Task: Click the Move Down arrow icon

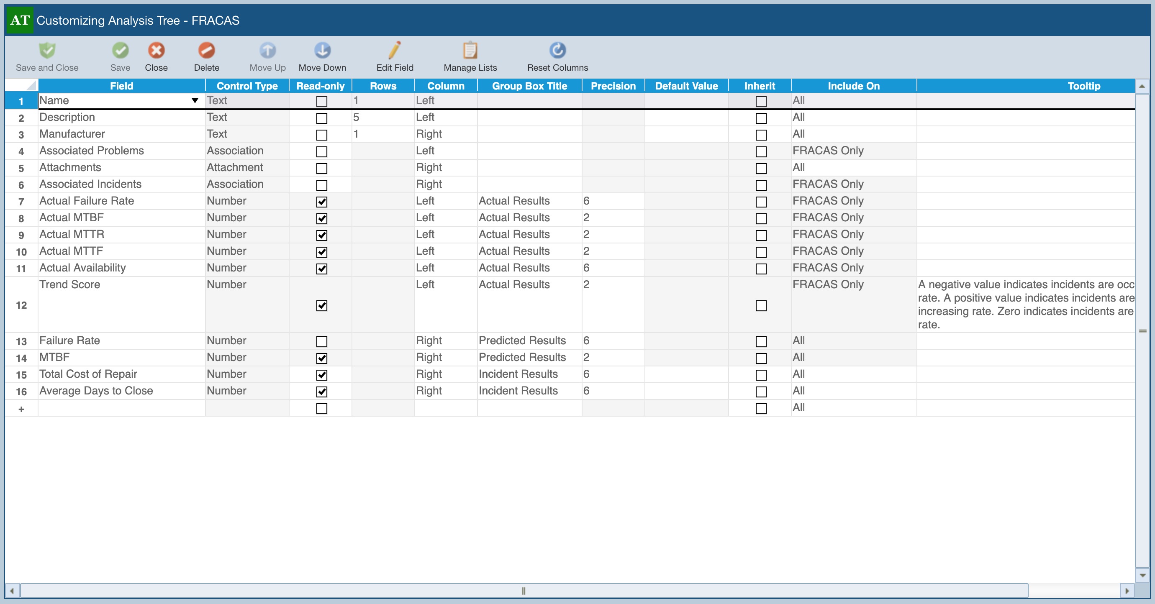Action: click(322, 51)
